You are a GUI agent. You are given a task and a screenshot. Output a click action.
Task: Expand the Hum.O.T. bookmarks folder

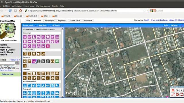32,16
